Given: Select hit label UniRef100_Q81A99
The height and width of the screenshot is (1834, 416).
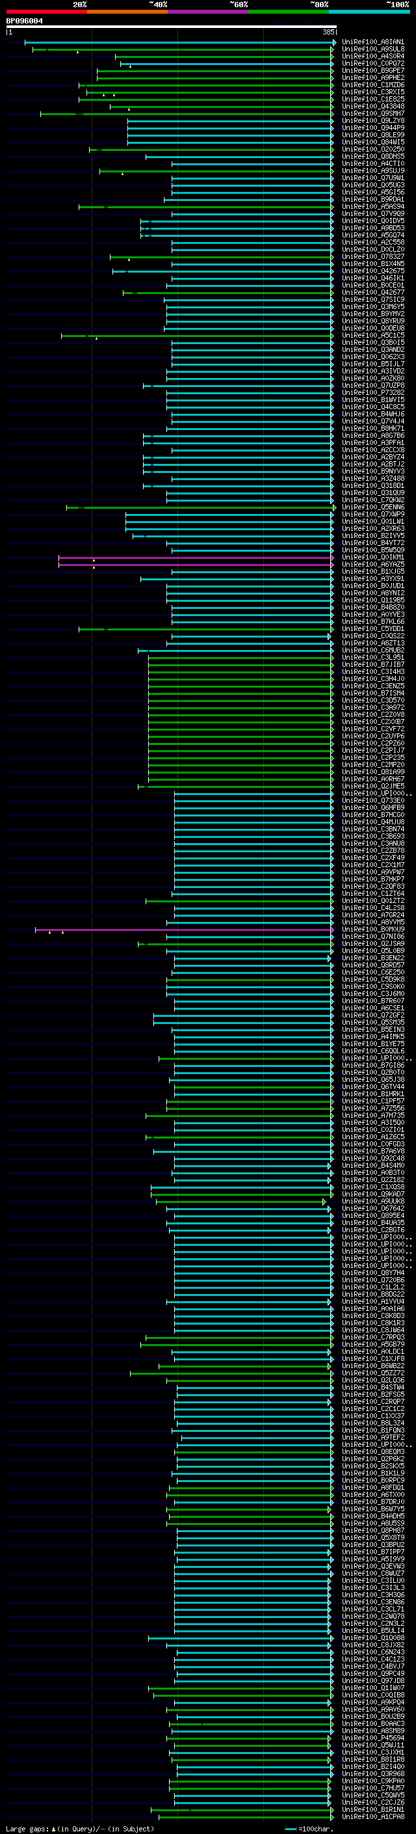Looking at the screenshot, I should (x=372, y=772).
